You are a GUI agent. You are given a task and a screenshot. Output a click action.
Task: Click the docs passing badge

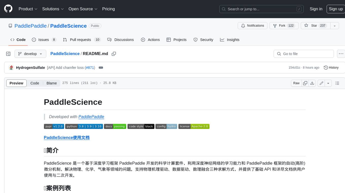pos(115,126)
